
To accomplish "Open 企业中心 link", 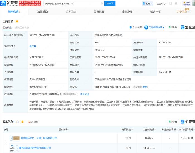I will coord(161,4).
